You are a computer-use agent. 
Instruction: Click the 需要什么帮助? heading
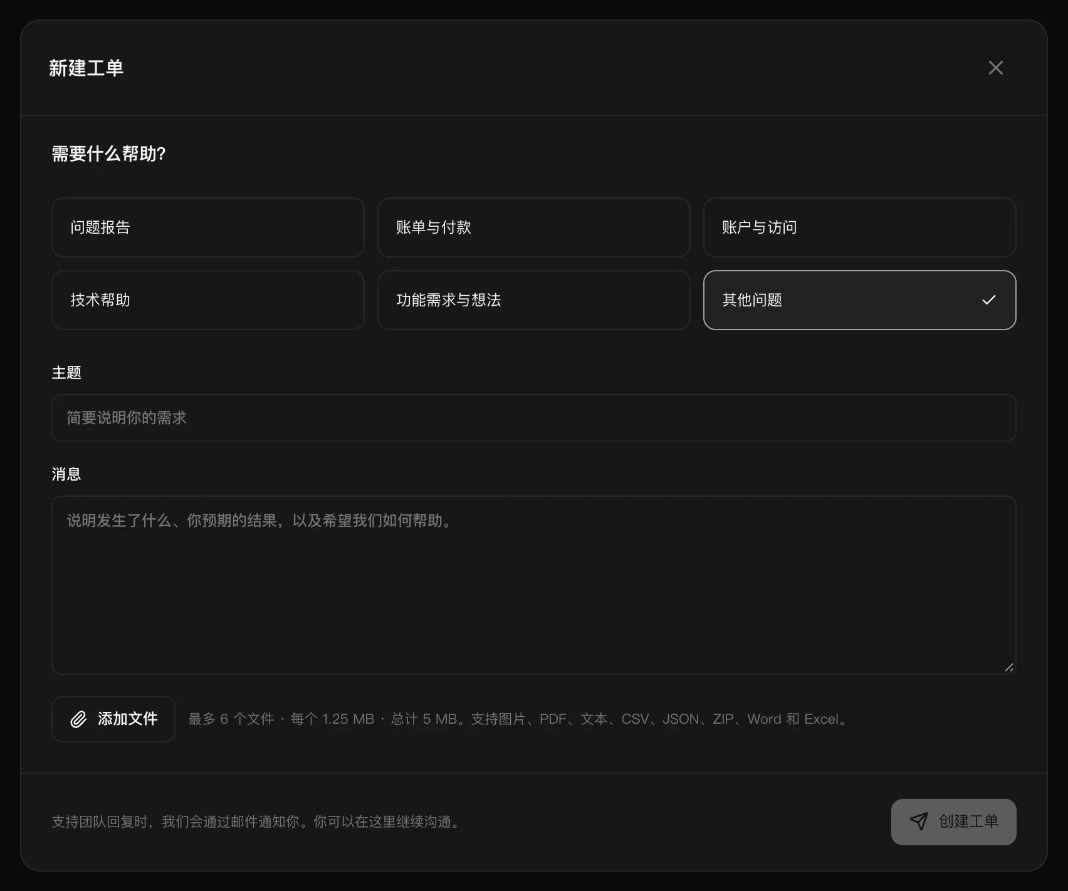click(x=108, y=154)
